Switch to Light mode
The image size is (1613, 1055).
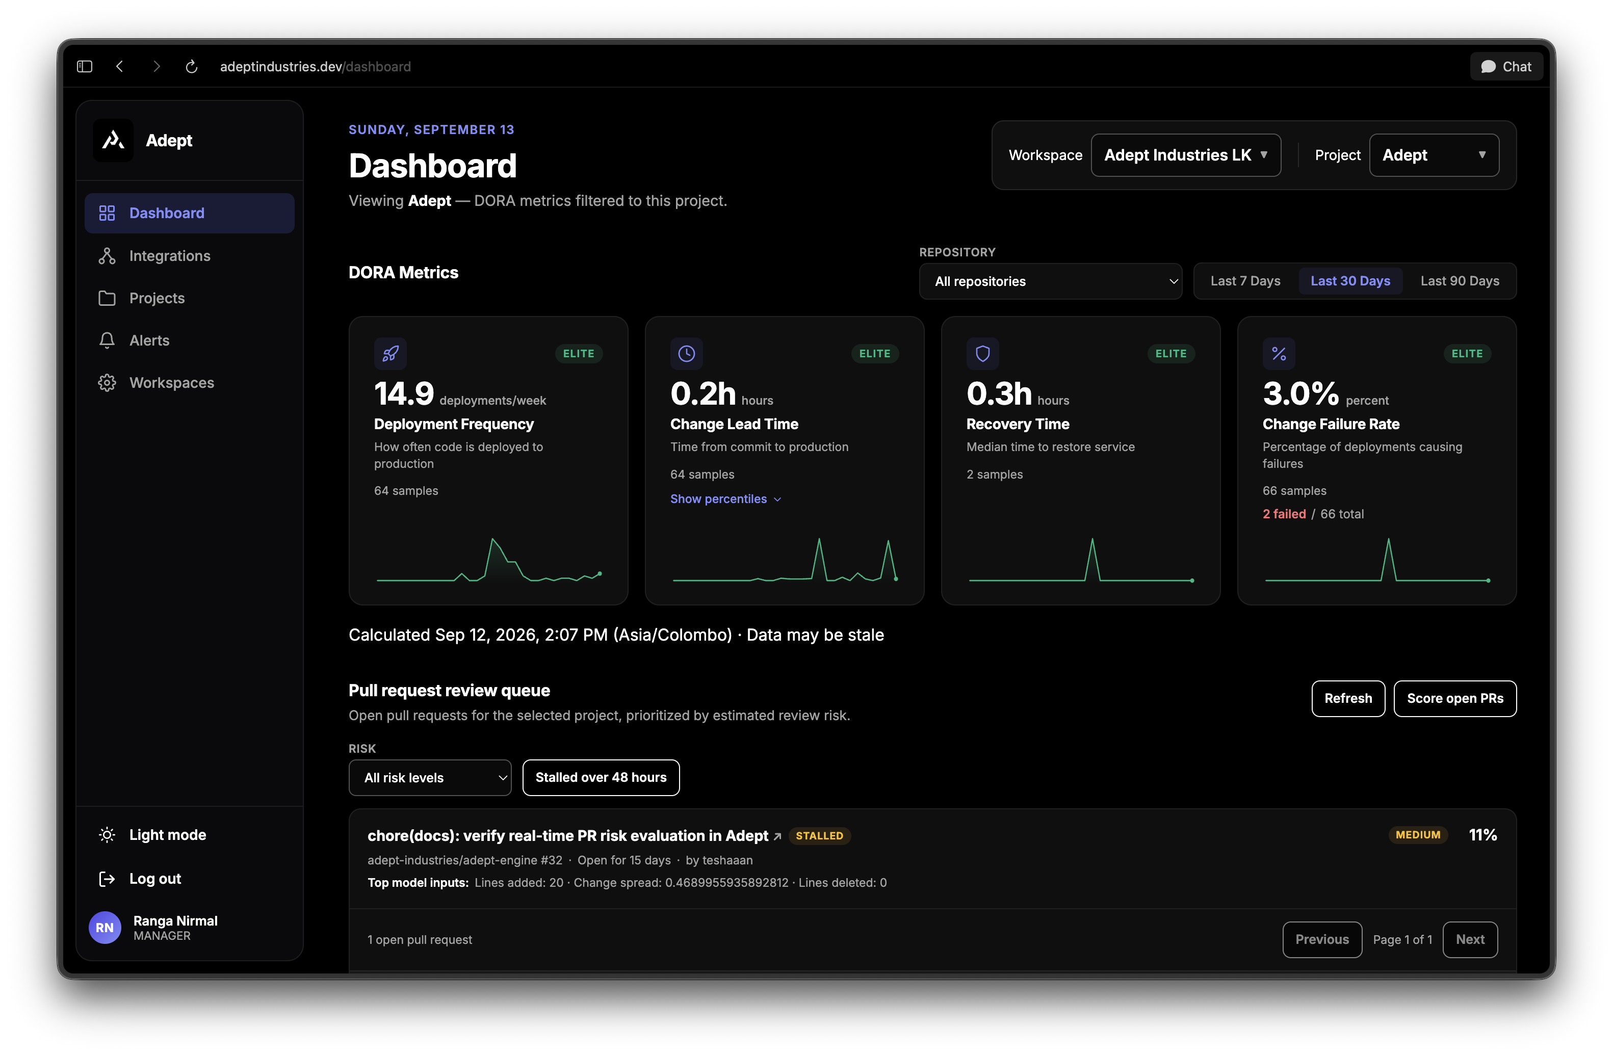pyautogui.click(x=189, y=835)
